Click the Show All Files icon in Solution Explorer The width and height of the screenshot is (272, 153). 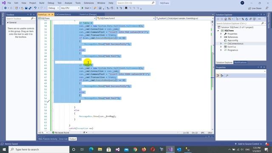(254, 19)
